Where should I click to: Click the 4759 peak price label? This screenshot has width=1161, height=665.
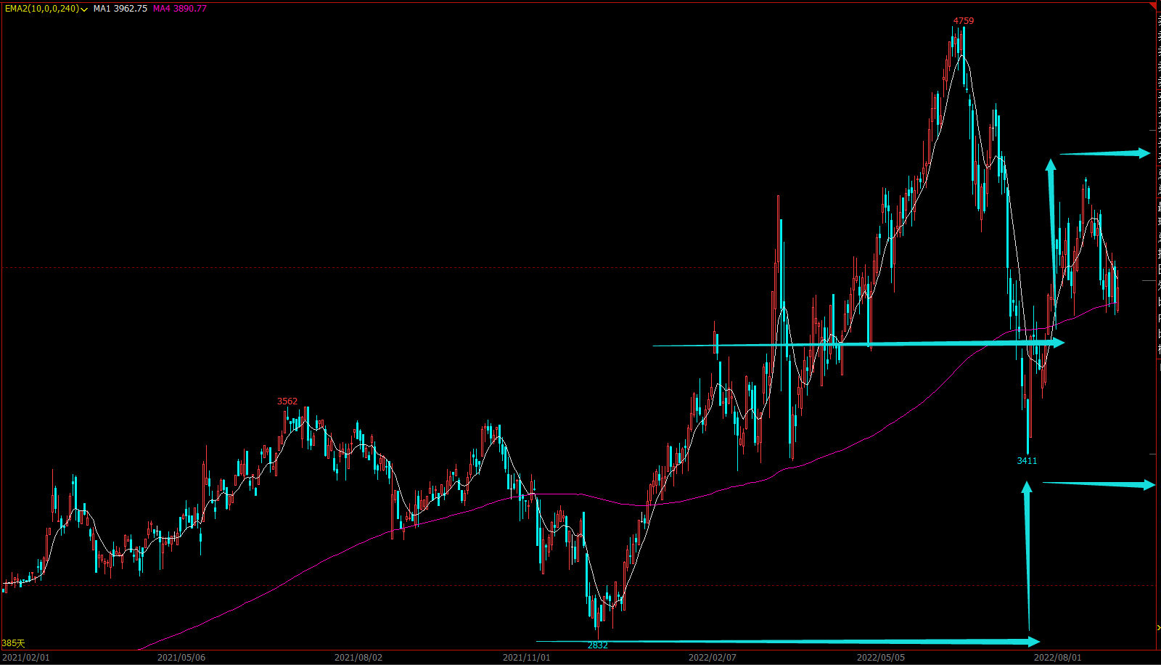[x=964, y=21]
